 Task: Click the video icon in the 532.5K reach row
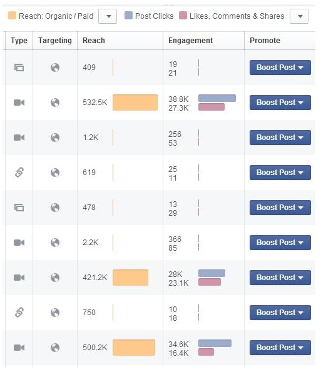point(19,103)
